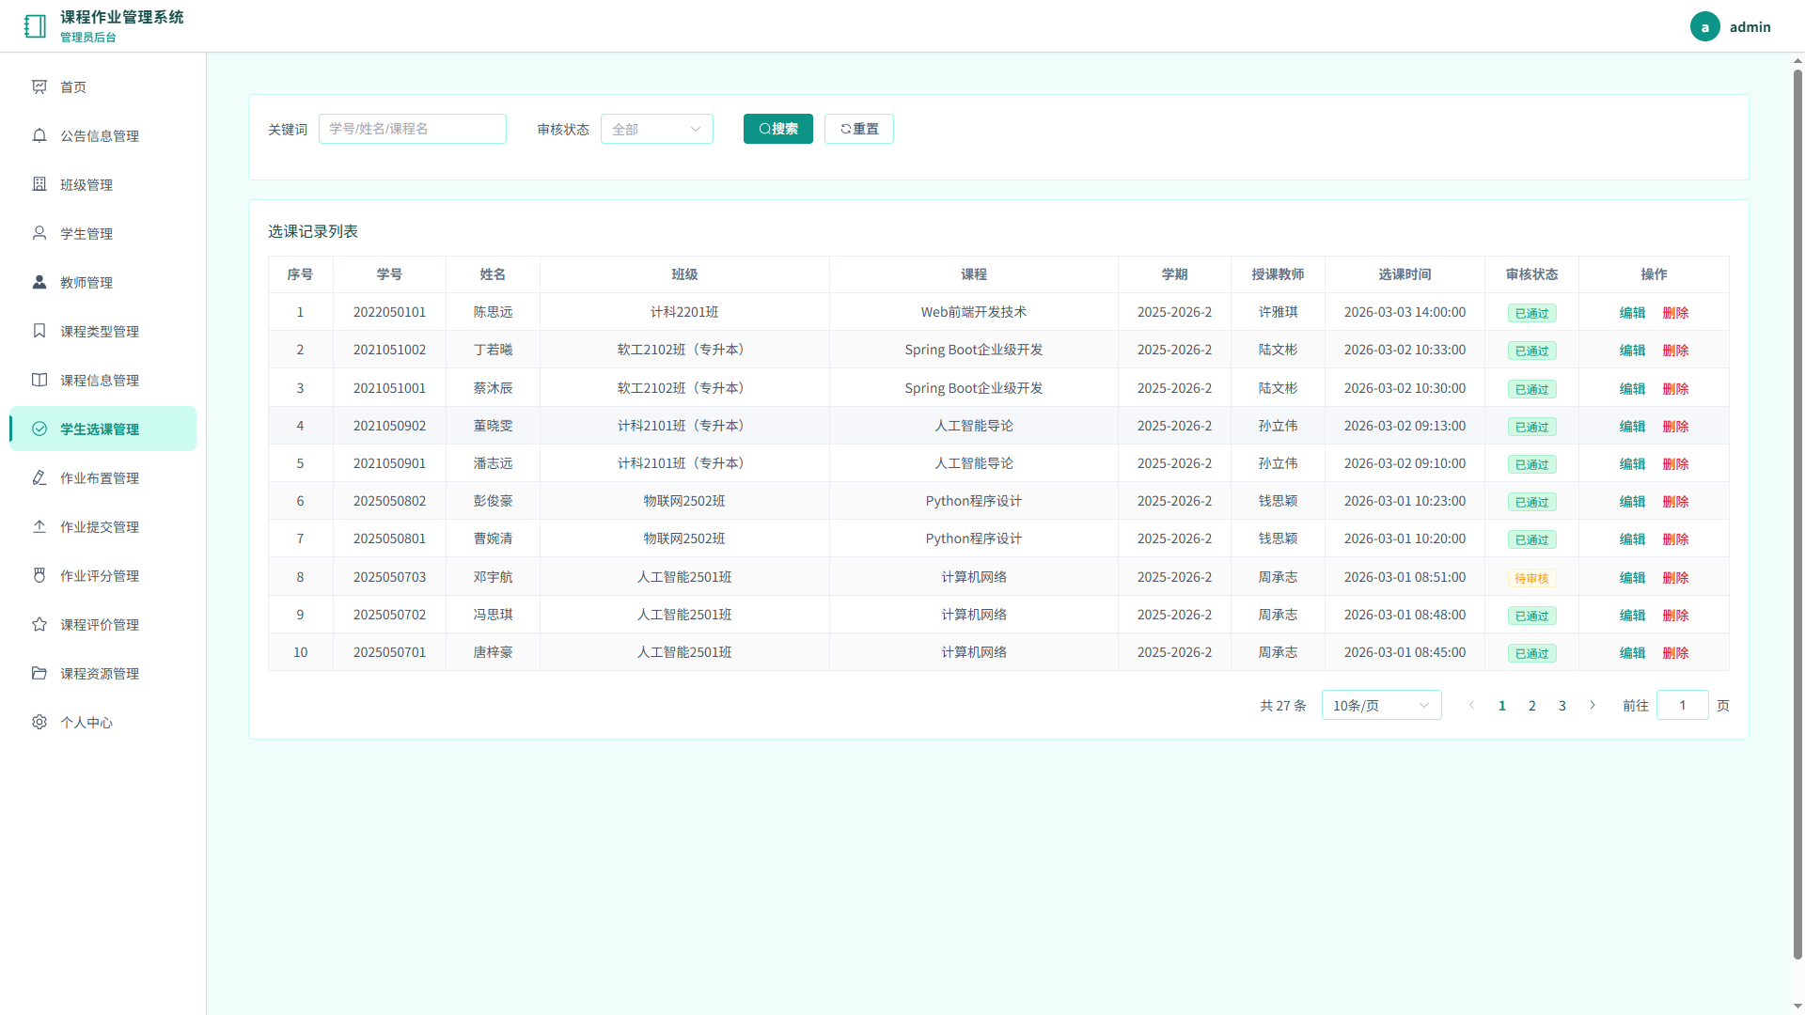Click student number 2021051002

[389, 350]
